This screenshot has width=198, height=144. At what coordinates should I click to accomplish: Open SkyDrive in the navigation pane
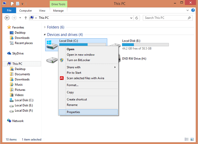point(18,54)
